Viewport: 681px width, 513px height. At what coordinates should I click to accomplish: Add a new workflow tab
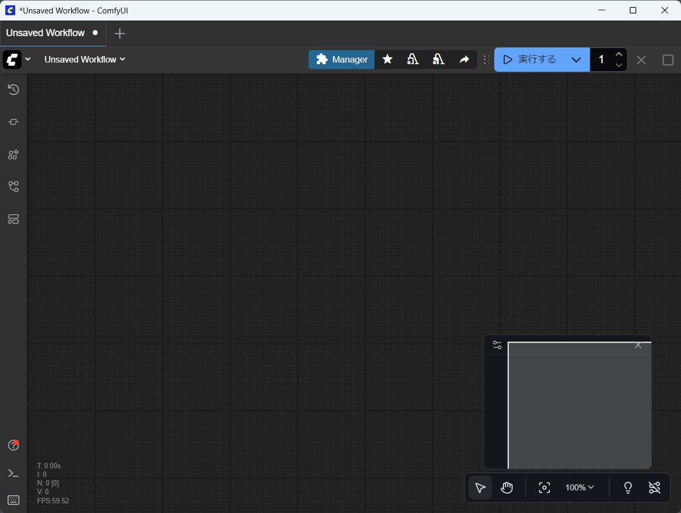pyautogui.click(x=120, y=33)
